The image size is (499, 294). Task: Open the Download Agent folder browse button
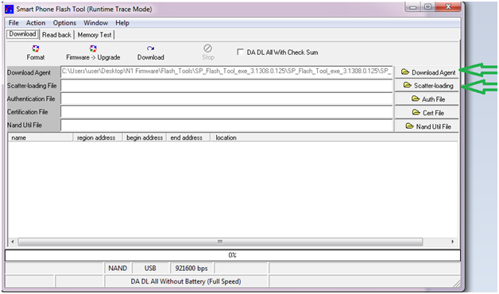pos(427,72)
